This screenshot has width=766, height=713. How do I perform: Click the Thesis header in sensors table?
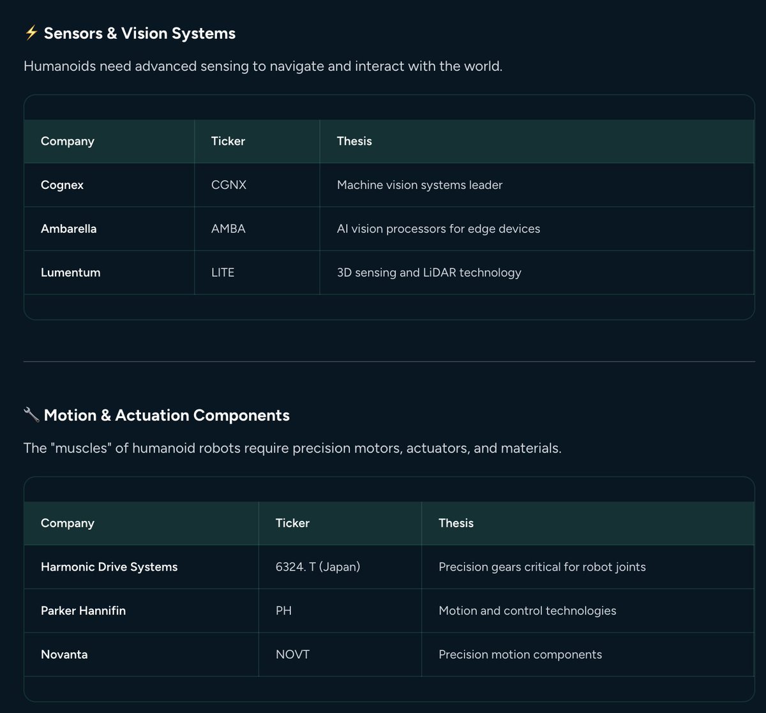(354, 141)
